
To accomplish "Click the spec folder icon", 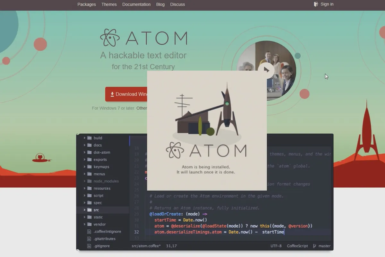I will click(89, 203).
